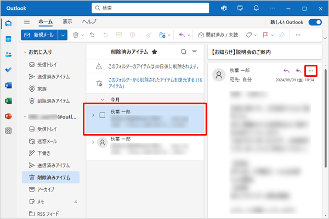Viewport: 329px width, 219px height.
Task: Click the Move to folder icon
Action: (162, 35)
